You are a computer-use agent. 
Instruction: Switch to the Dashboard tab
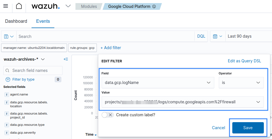click(x=16, y=21)
